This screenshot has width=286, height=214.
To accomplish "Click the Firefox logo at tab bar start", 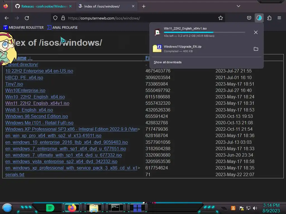I will point(6,6).
